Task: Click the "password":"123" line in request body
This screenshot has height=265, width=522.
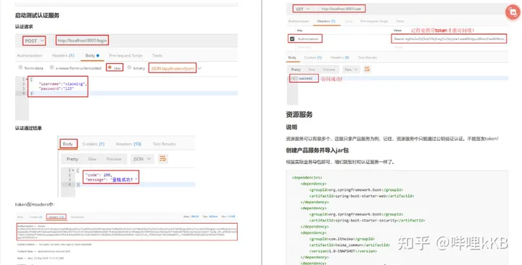Action: 57,89
